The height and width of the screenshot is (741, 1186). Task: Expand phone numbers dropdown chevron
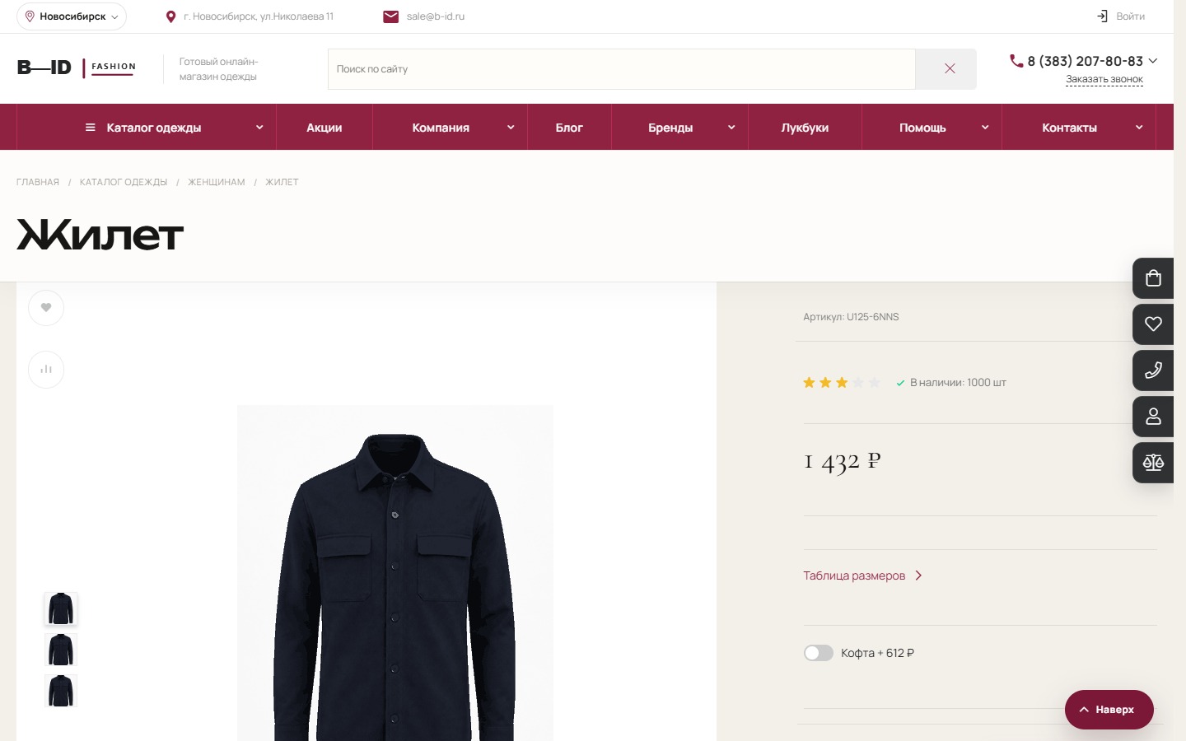(1153, 61)
